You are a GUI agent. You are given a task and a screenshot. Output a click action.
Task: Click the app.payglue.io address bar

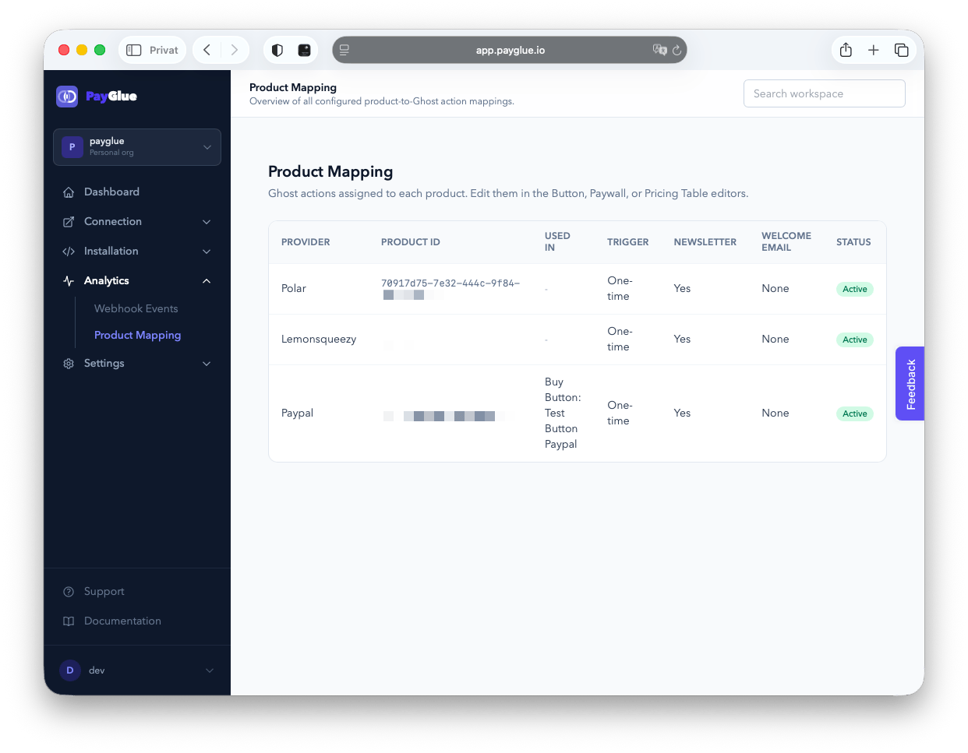point(510,50)
